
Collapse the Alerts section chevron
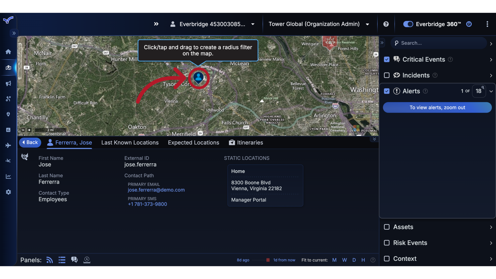pos(491,91)
